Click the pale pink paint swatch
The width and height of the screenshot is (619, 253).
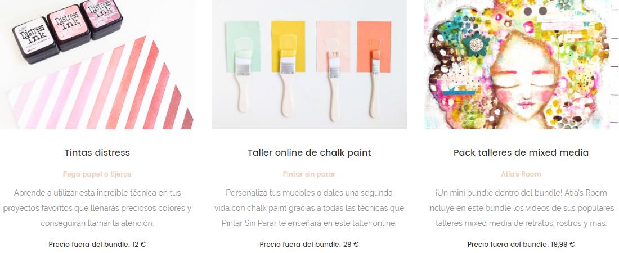[x=333, y=47]
